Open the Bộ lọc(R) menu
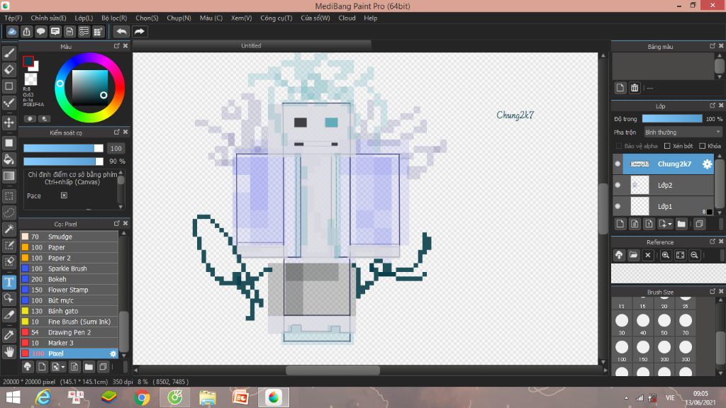The width and height of the screenshot is (726, 408). (114, 18)
